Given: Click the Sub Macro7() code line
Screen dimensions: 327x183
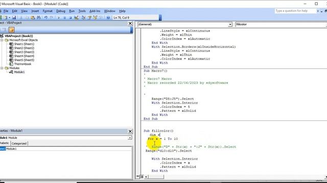Looking at the screenshot, I should 155,71.
